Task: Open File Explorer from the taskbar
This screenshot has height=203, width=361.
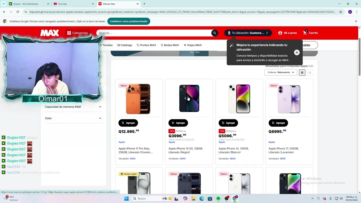Action: (x=193, y=198)
